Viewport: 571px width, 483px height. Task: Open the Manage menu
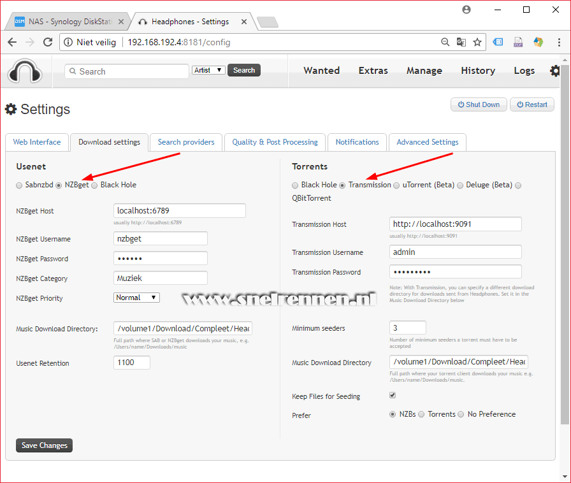click(424, 71)
